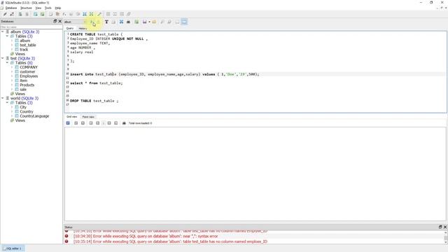The width and height of the screenshot is (448, 252).
Task: Select the Employees table
Action: (x=29, y=76)
